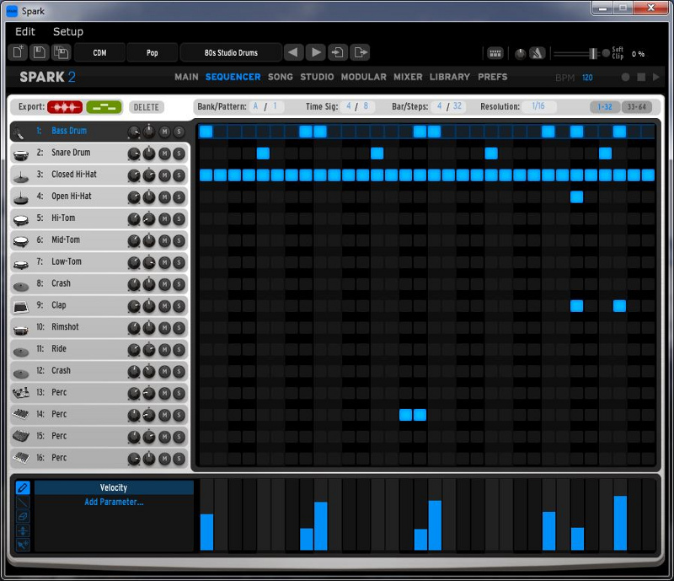
Task: Change the Time Sig denominator 8
Action: tap(366, 106)
